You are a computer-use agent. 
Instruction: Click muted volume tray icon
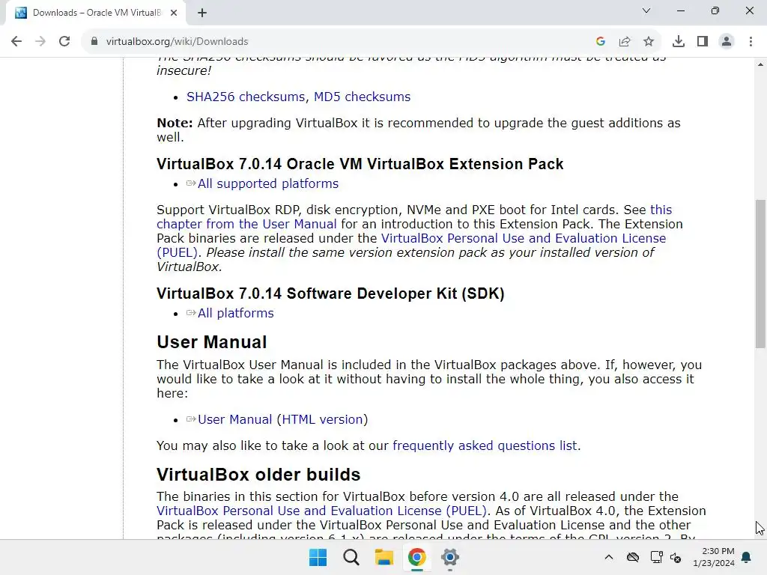tap(676, 557)
